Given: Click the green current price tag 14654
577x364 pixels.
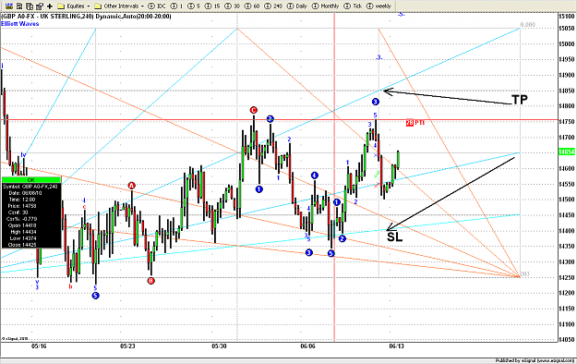Looking at the screenshot, I should 567,152.
